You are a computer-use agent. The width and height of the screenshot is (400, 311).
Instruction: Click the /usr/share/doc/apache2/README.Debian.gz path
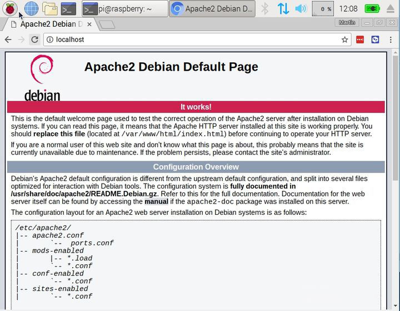pyautogui.click(x=84, y=194)
